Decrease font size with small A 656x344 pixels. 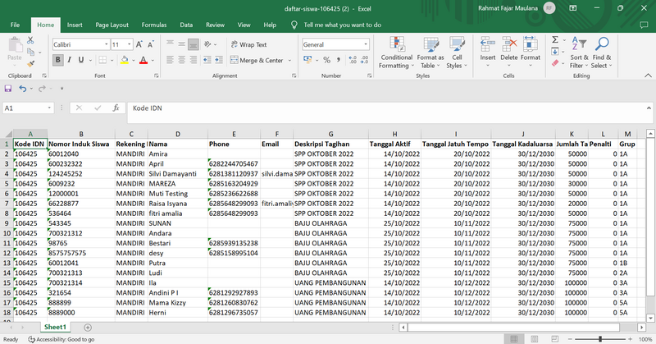151,44
